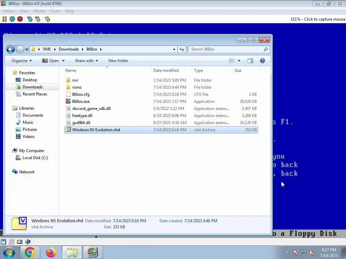Click the floppy disk status bar icon
Screen dimensions: 346x259
(3, 241)
